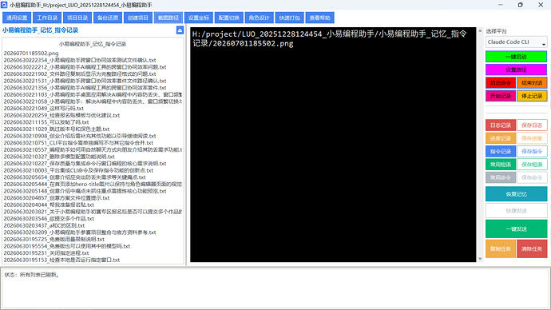Select the 20260630221531 file entry
Screen dimensions: 551x310
click(85, 81)
